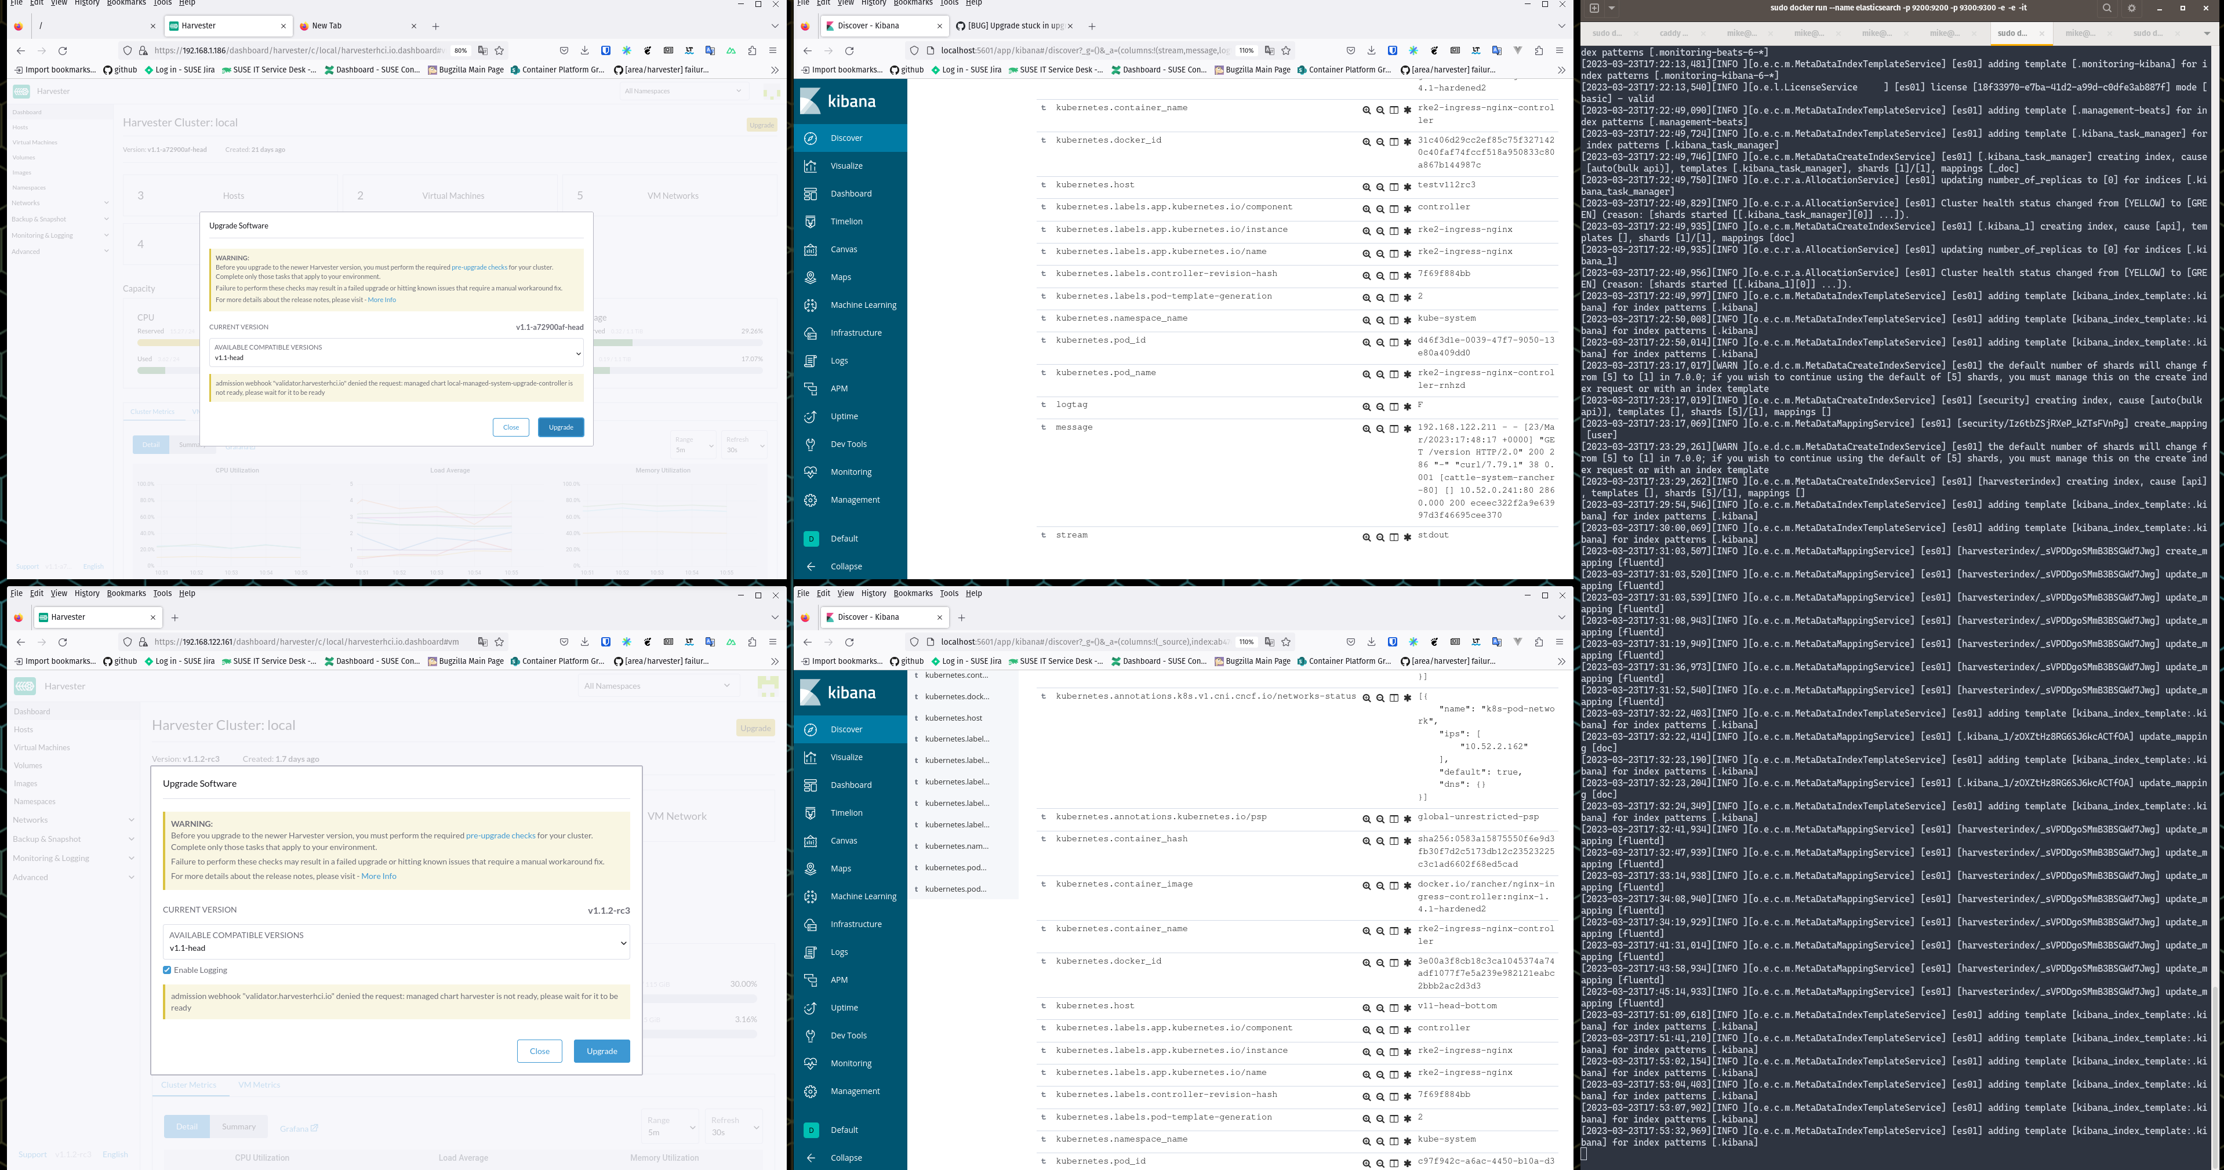Screen dimensions: 2224x1170
Task: Filter for field present on logtag row
Action: click(1407, 406)
